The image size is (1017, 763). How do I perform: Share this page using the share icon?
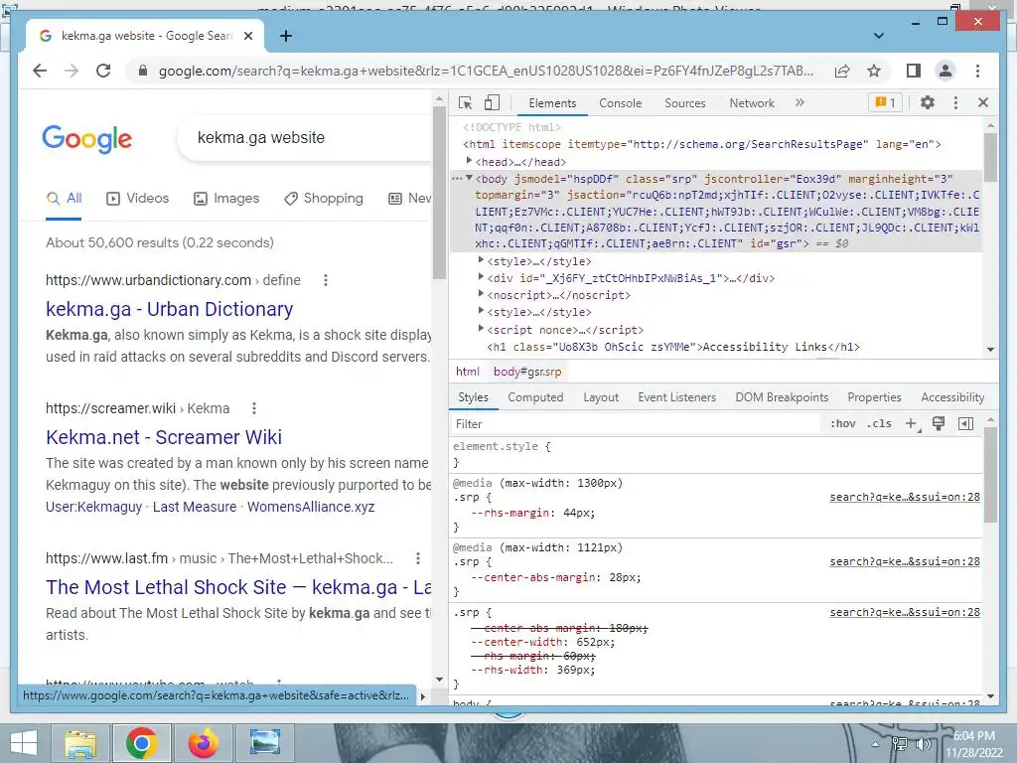[x=842, y=71]
